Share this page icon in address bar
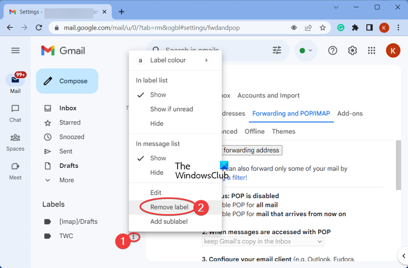Screen dimensions: 408x268 coord(308,27)
